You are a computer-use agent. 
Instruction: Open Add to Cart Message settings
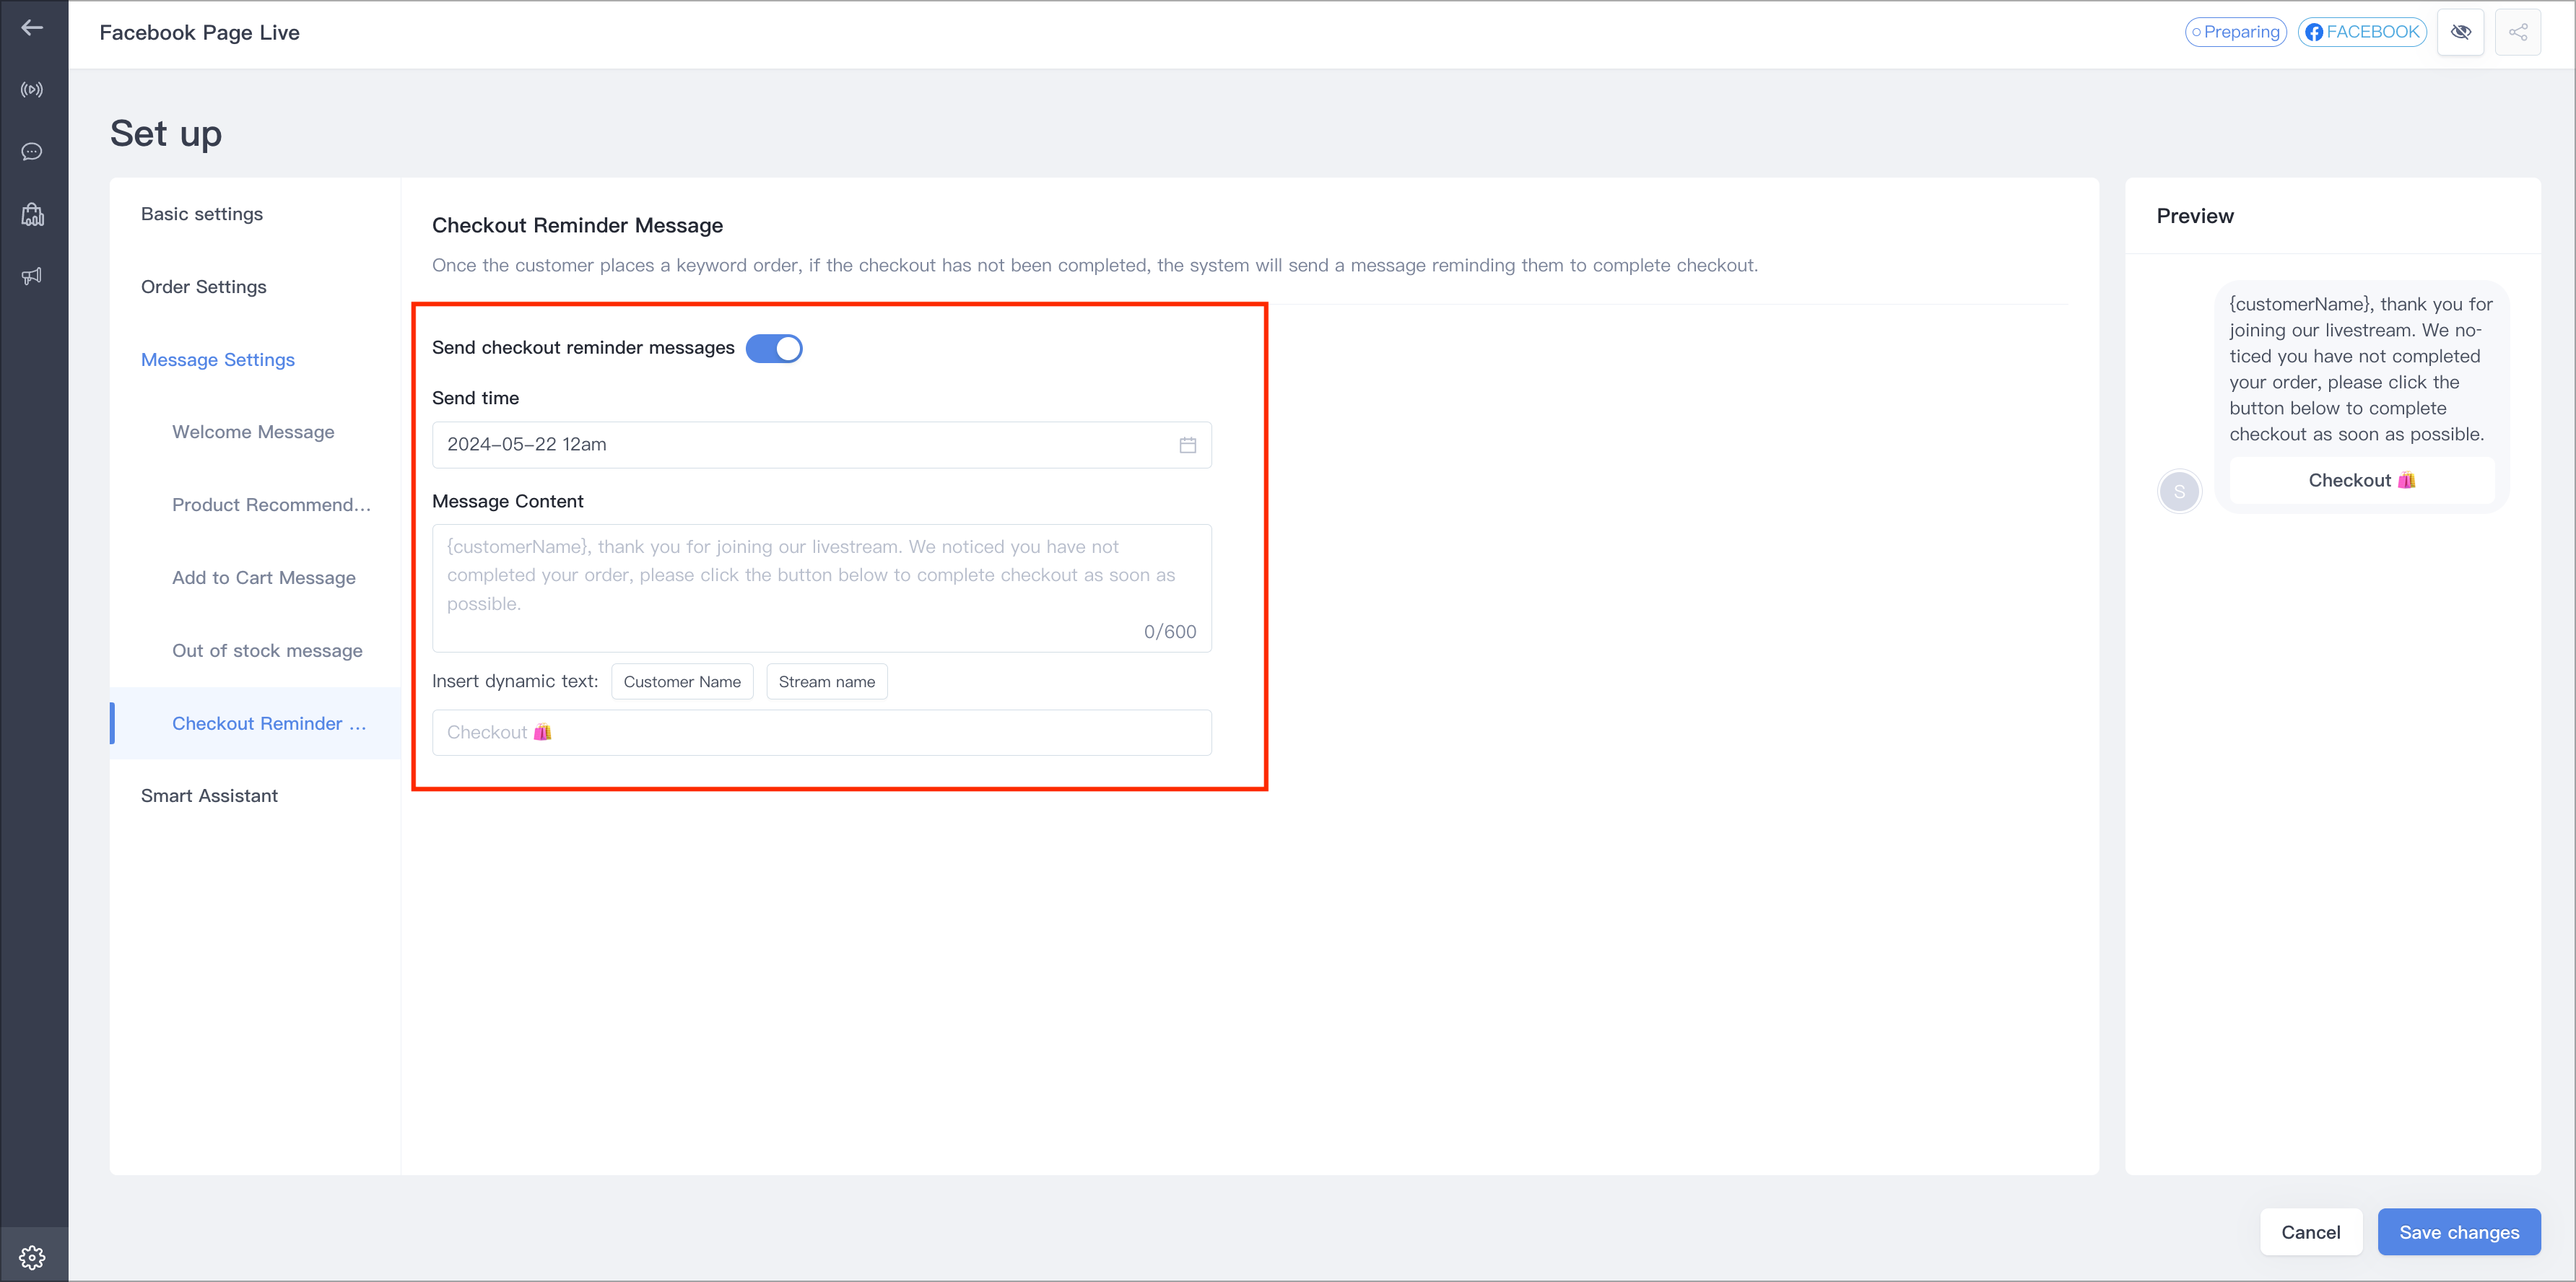point(264,578)
